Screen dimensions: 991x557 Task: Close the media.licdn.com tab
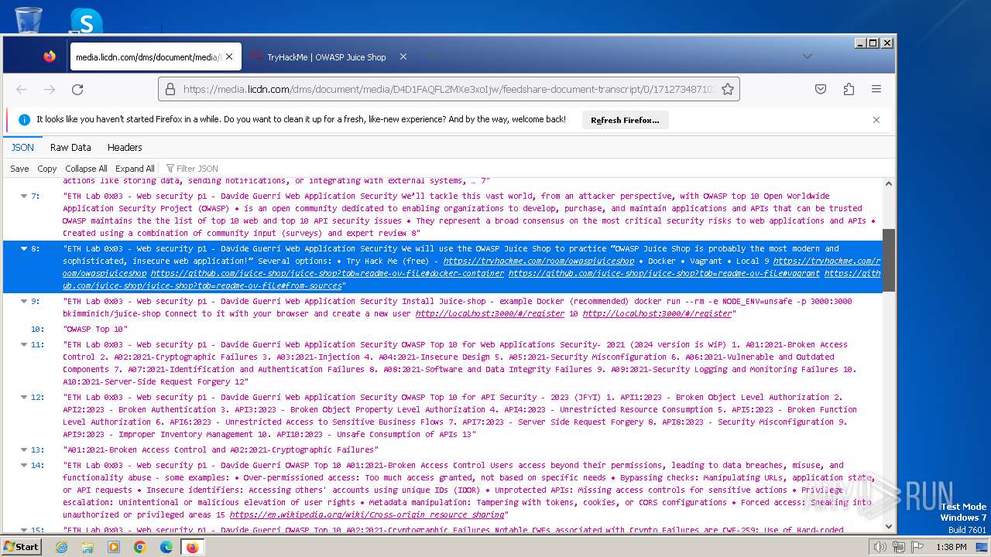[x=230, y=56]
